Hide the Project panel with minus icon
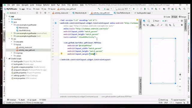 (49, 13)
